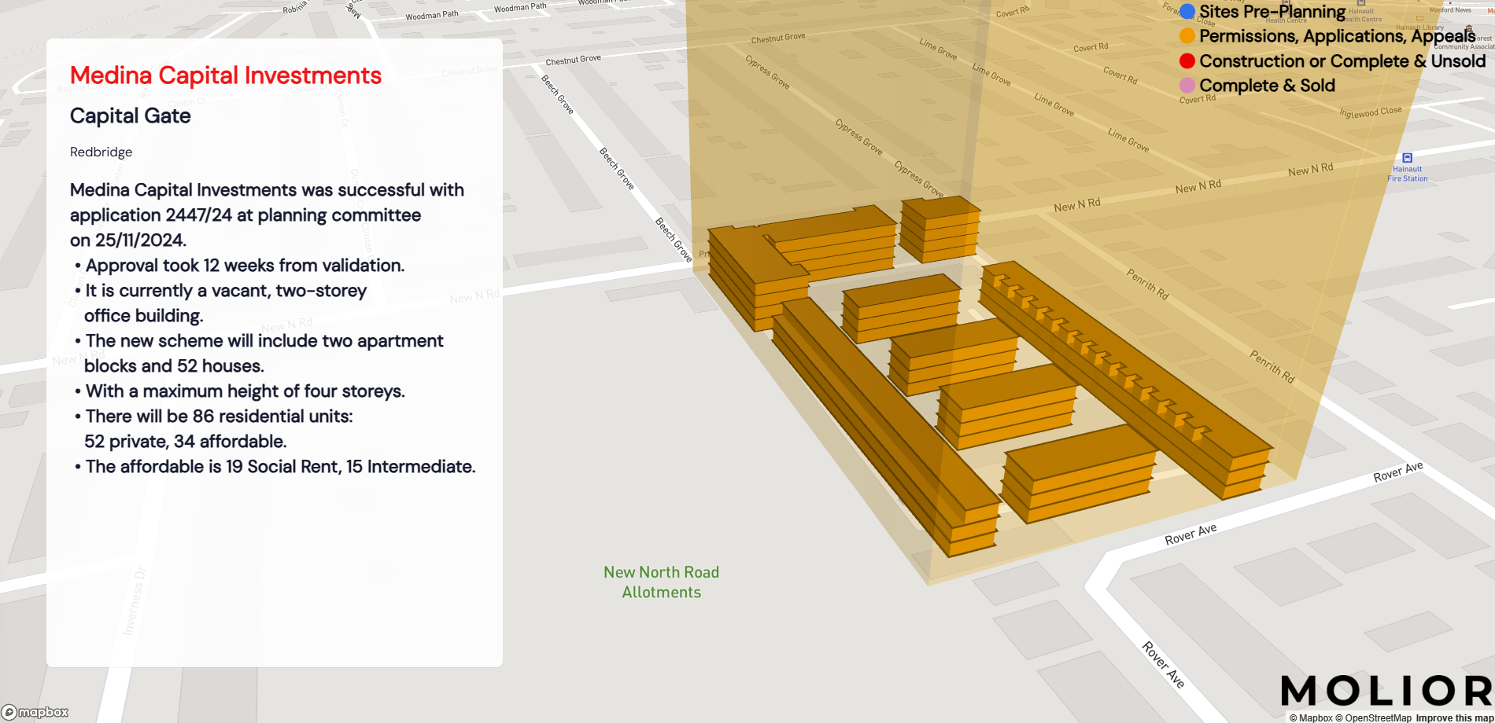Click the Complete & Sold legend label

tap(1267, 86)
